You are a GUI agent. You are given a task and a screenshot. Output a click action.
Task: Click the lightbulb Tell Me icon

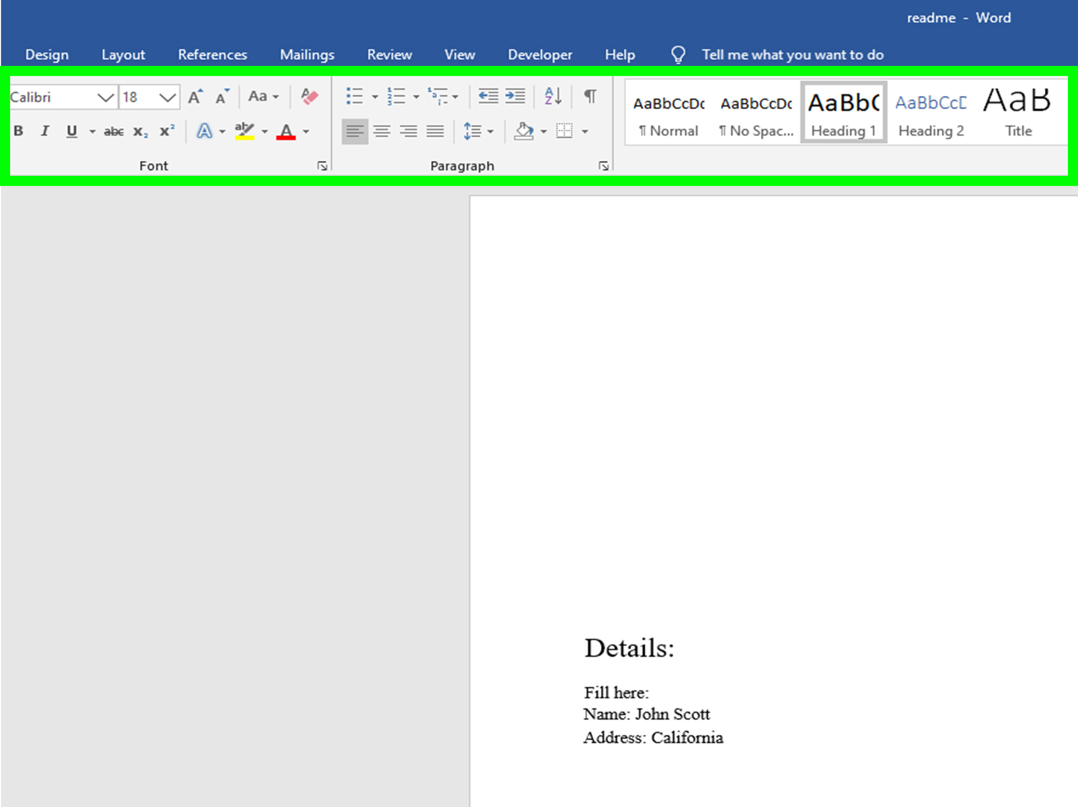678,54
